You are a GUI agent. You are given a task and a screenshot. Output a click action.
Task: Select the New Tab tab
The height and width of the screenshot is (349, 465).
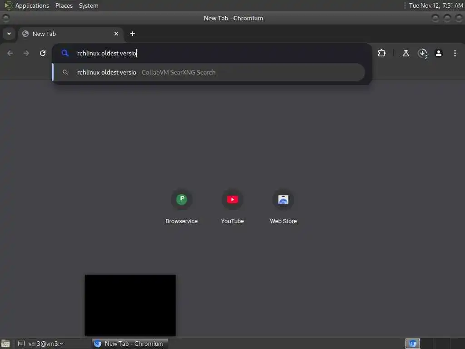click(71, 34)
